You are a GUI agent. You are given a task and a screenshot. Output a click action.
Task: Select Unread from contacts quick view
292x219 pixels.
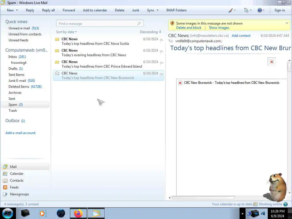25,34
